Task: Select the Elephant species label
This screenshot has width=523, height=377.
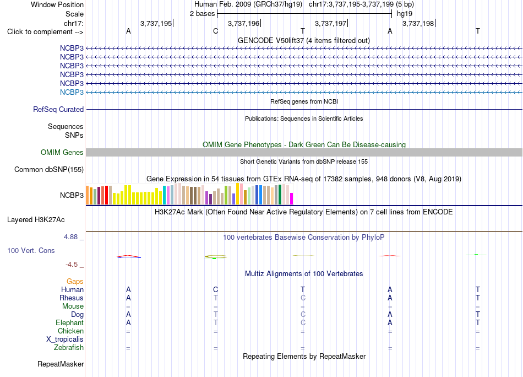Action: coord(69,322)
